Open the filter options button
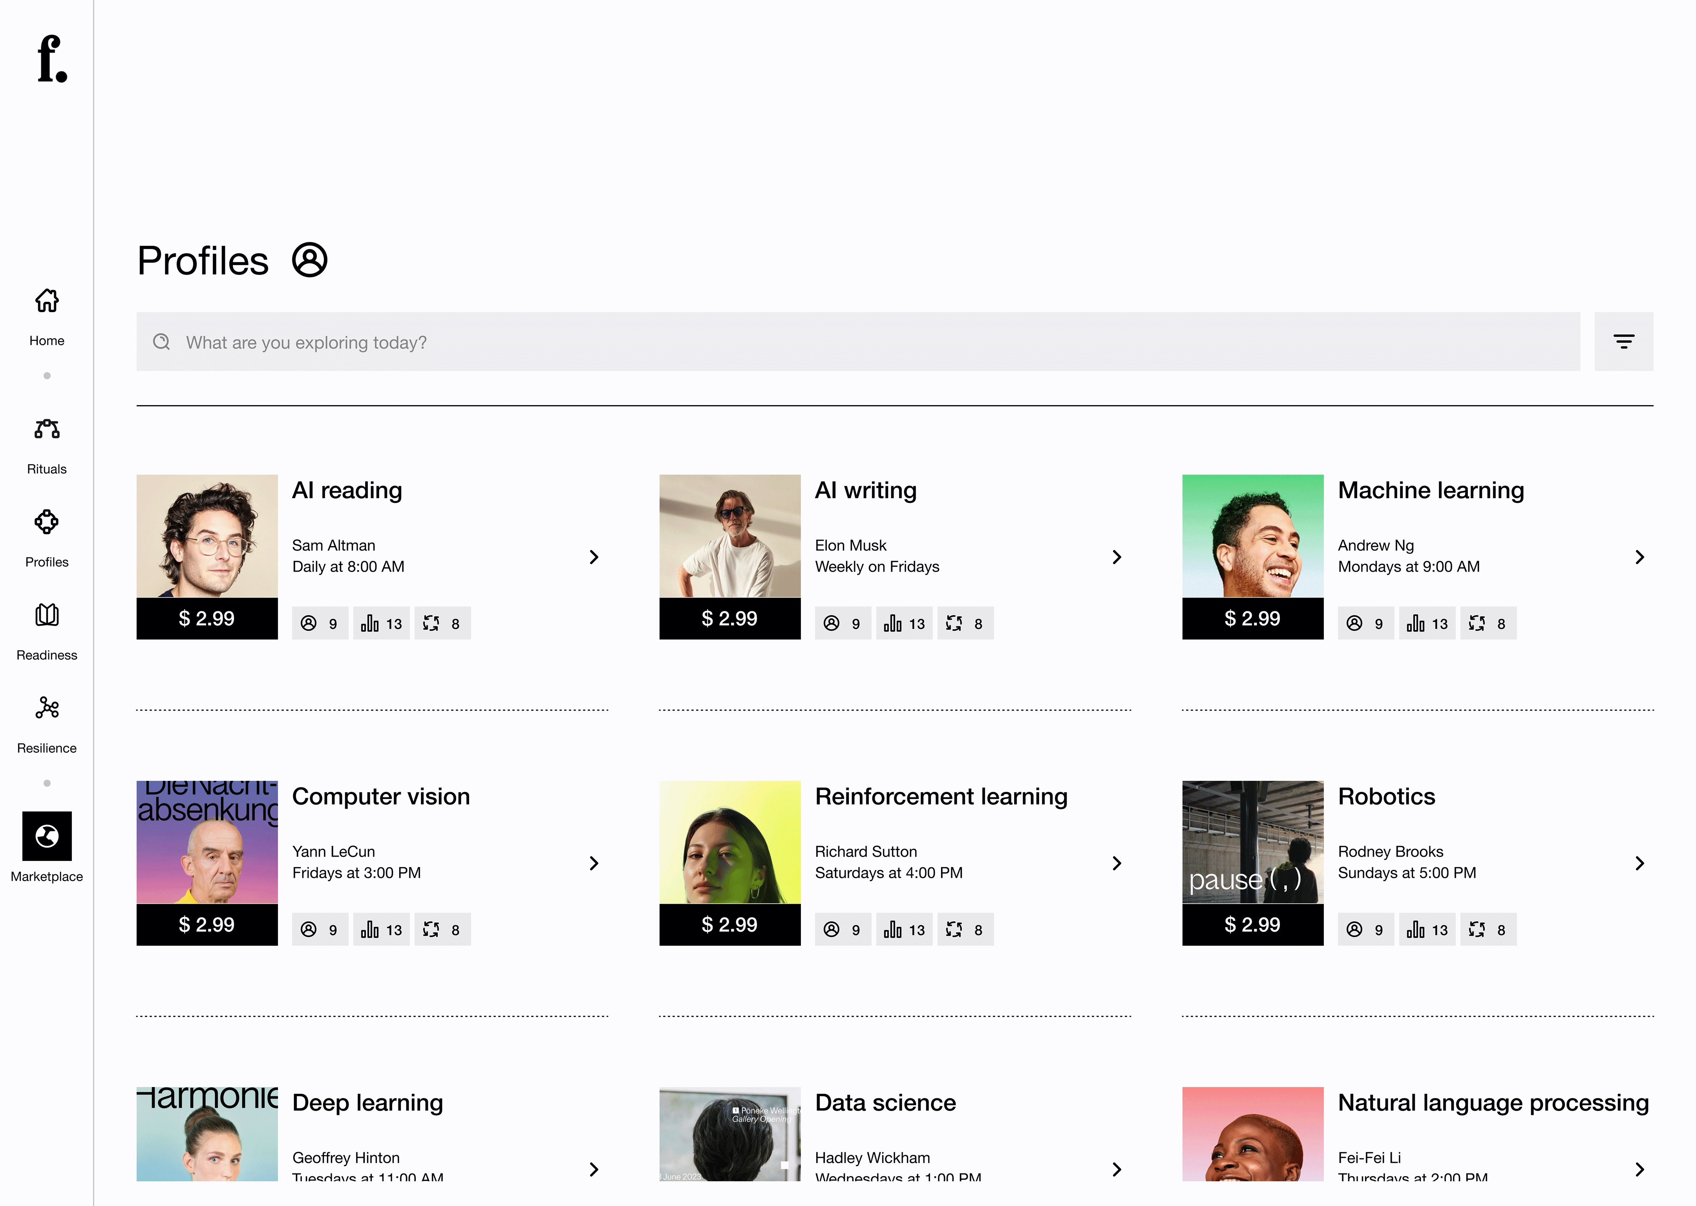The height and width of the screenshot is (1206, 1696). click(x=1623, y=342)
